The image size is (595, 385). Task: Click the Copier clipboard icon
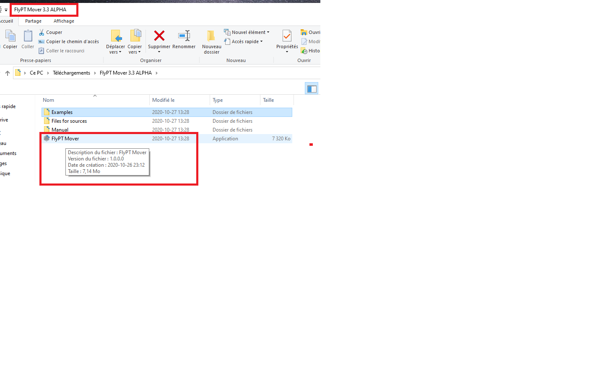coord(10,36)
